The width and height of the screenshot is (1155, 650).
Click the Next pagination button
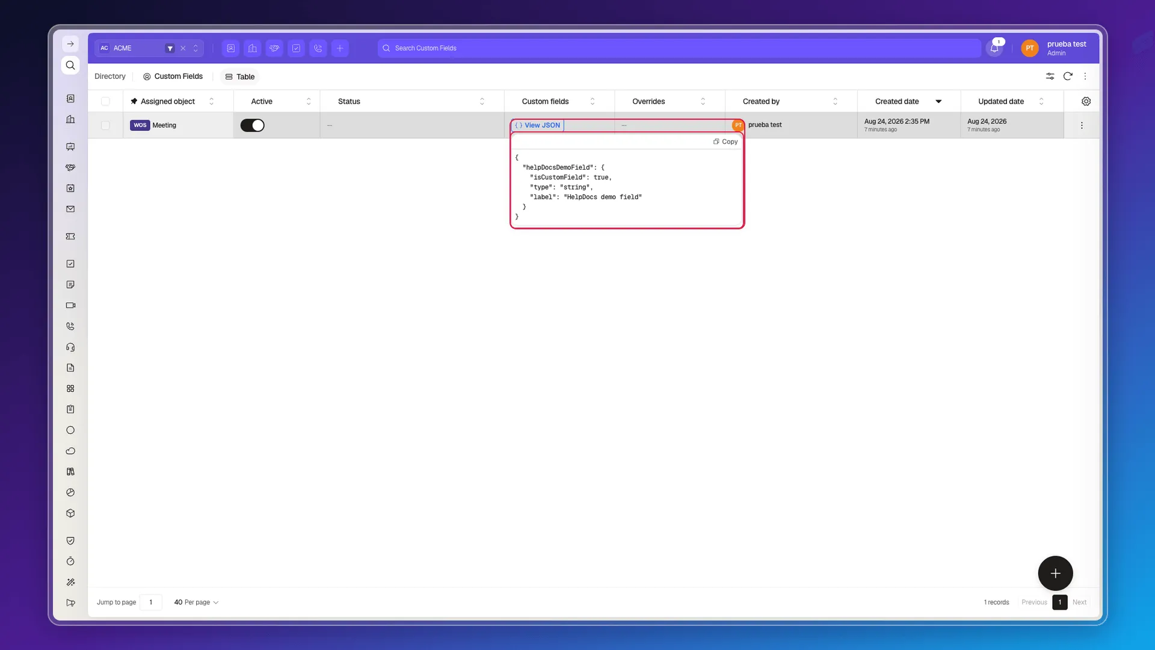pos(1079,602)
